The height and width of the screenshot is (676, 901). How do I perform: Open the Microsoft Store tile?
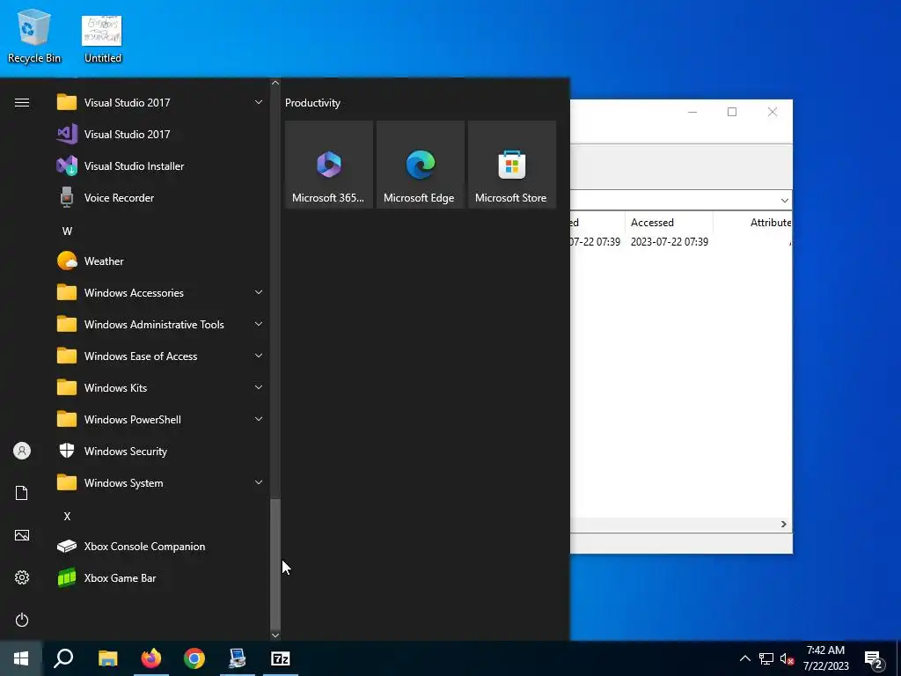pyautogui.click(x=512, y=165)
